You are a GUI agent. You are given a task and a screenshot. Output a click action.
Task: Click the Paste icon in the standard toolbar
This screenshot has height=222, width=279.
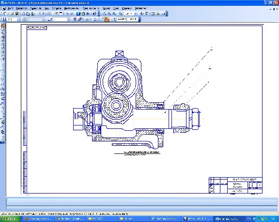tap(49, 14)
